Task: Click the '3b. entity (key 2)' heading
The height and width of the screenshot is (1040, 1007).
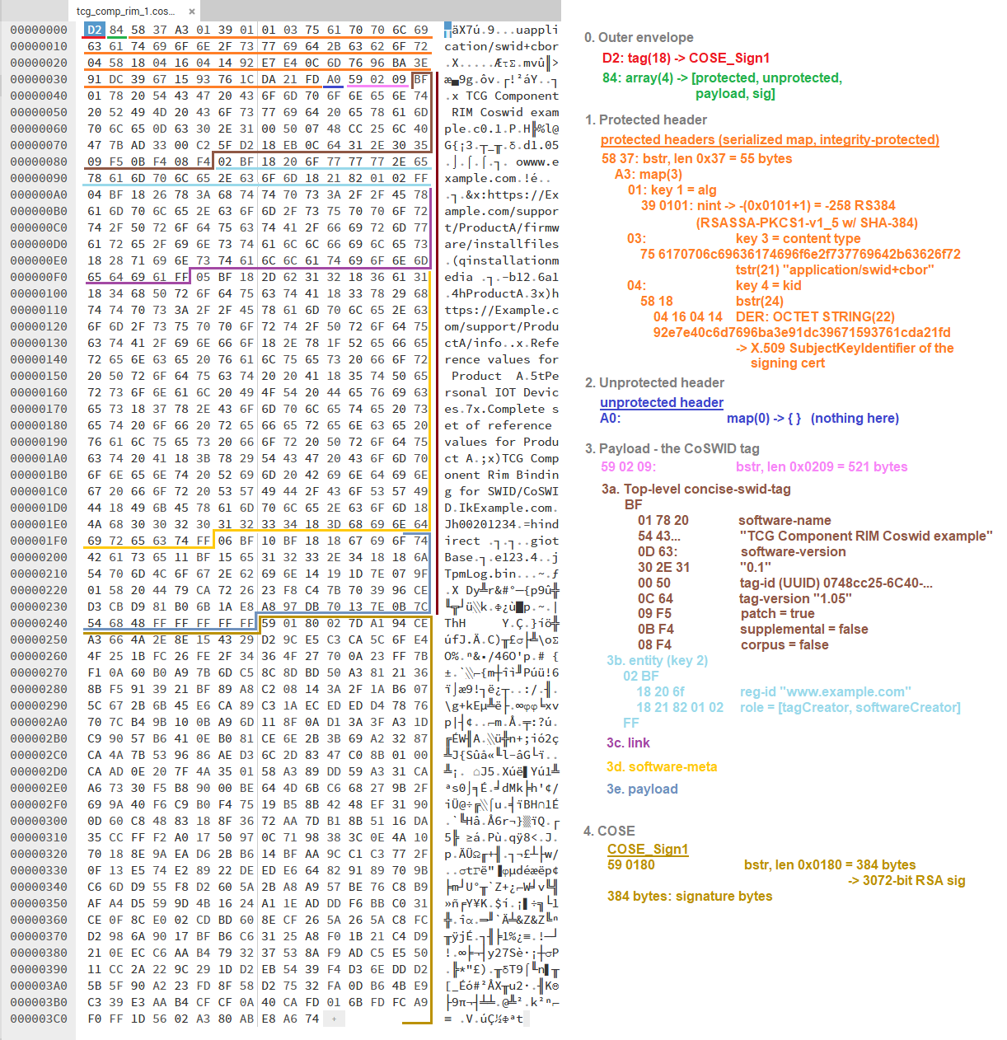Action: tap(657, 660)
